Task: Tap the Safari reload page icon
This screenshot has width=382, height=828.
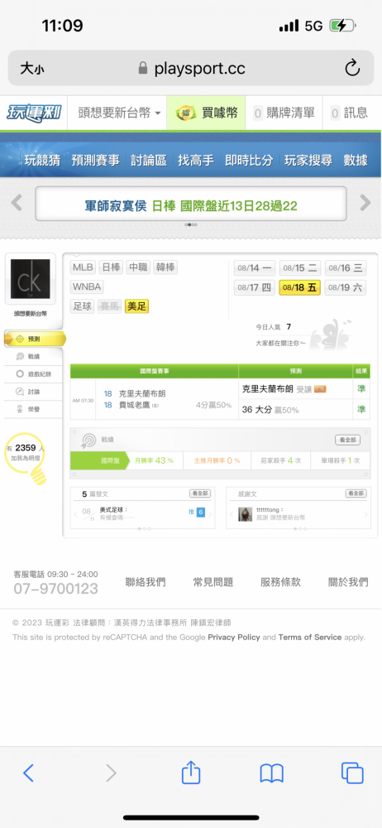Action: 352,68
